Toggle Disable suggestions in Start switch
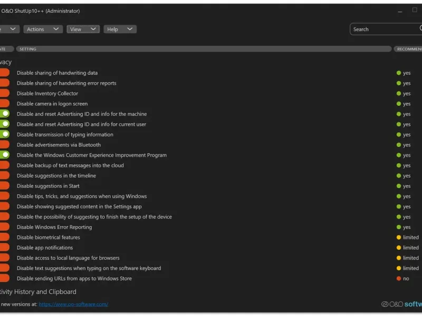The height and width of the screenshot is (316, 422). click(x=5, y=186)
